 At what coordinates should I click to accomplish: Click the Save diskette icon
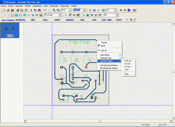pyautogui.click(x=12, y=10)
